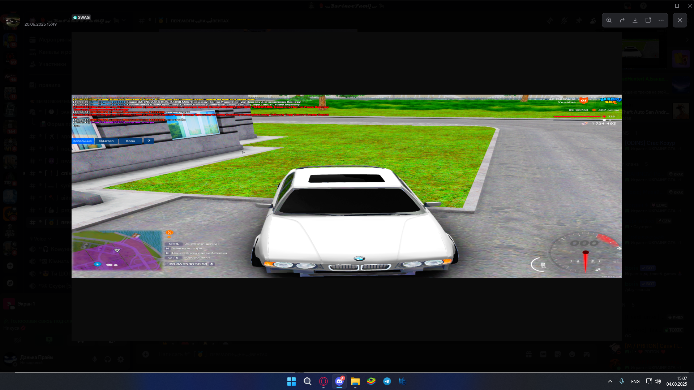694x390 pixels.
Task: Click the microphone tray icon
Action: point(622,381)
